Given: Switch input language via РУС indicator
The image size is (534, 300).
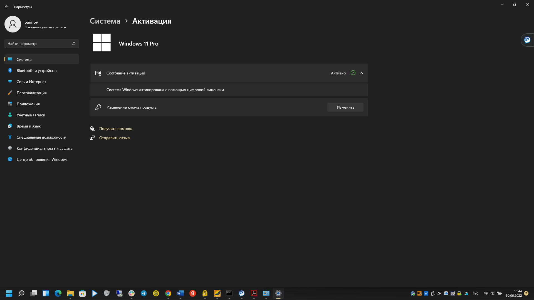Looking at the screenshot, I should [x=476, y=294].
